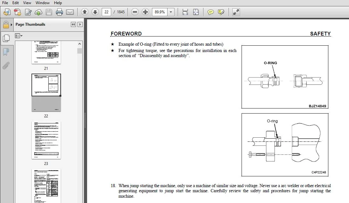Select the page 21 thumbnail
349x203 pixels.
pyautogui.click(x=46, y=52)
